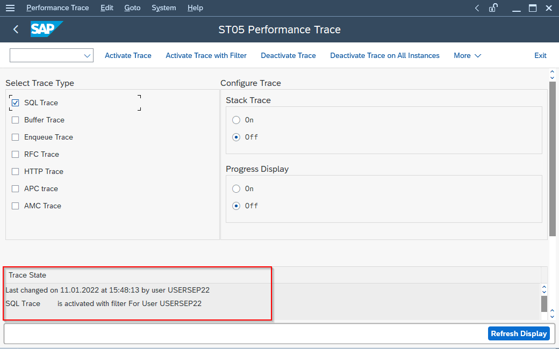This screenshot has height=349, width=559.
Task: Turn Stack Trace On radio button
Action: point(236,120)
